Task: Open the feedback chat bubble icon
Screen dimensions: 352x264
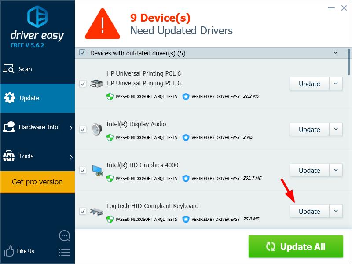Action: coord(65,236)
